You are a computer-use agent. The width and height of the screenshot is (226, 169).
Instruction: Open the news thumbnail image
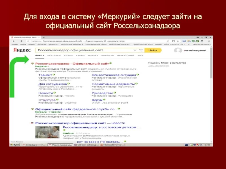point(47,132)
